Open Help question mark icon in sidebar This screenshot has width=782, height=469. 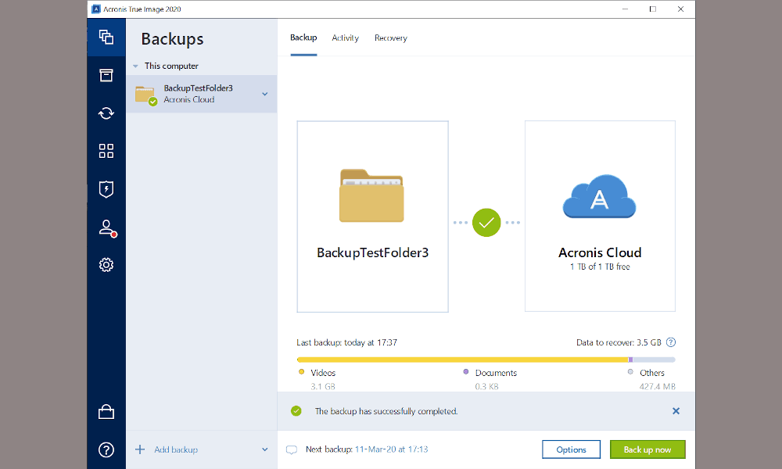pos(106,449)
